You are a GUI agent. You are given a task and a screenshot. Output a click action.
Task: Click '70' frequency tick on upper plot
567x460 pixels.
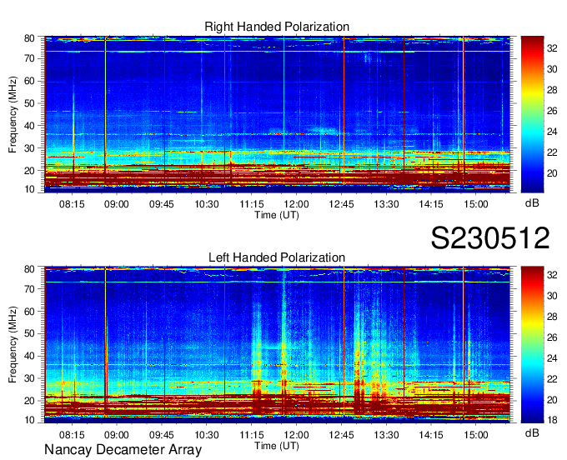[29, 58]
